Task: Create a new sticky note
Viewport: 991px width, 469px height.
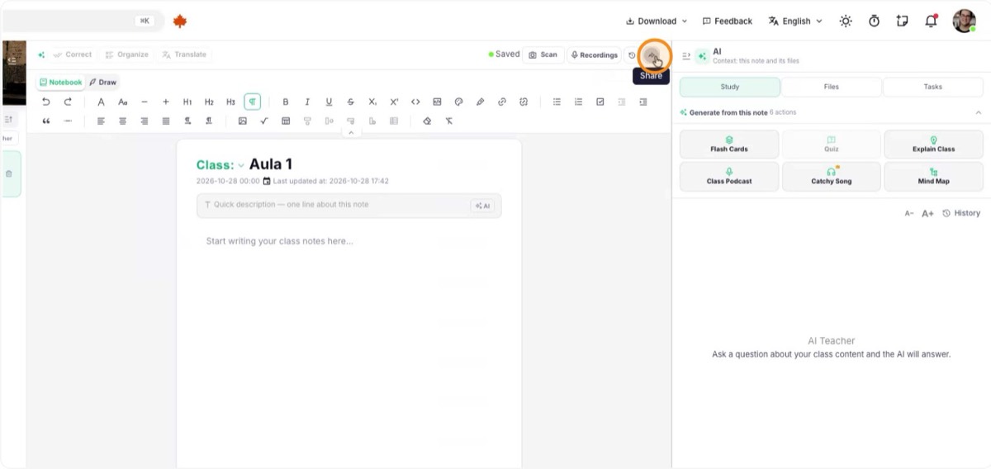Action: (x=902, y=21)
